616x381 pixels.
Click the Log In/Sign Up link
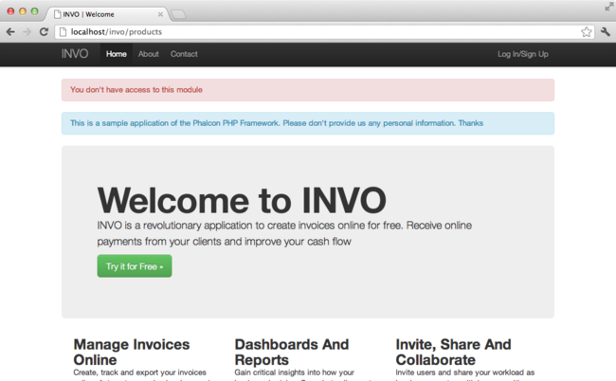point(522,54)
